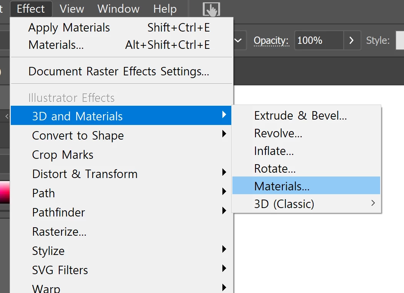
Task: Click the magenta color spectrum swatch
Action: pos(5,192)
